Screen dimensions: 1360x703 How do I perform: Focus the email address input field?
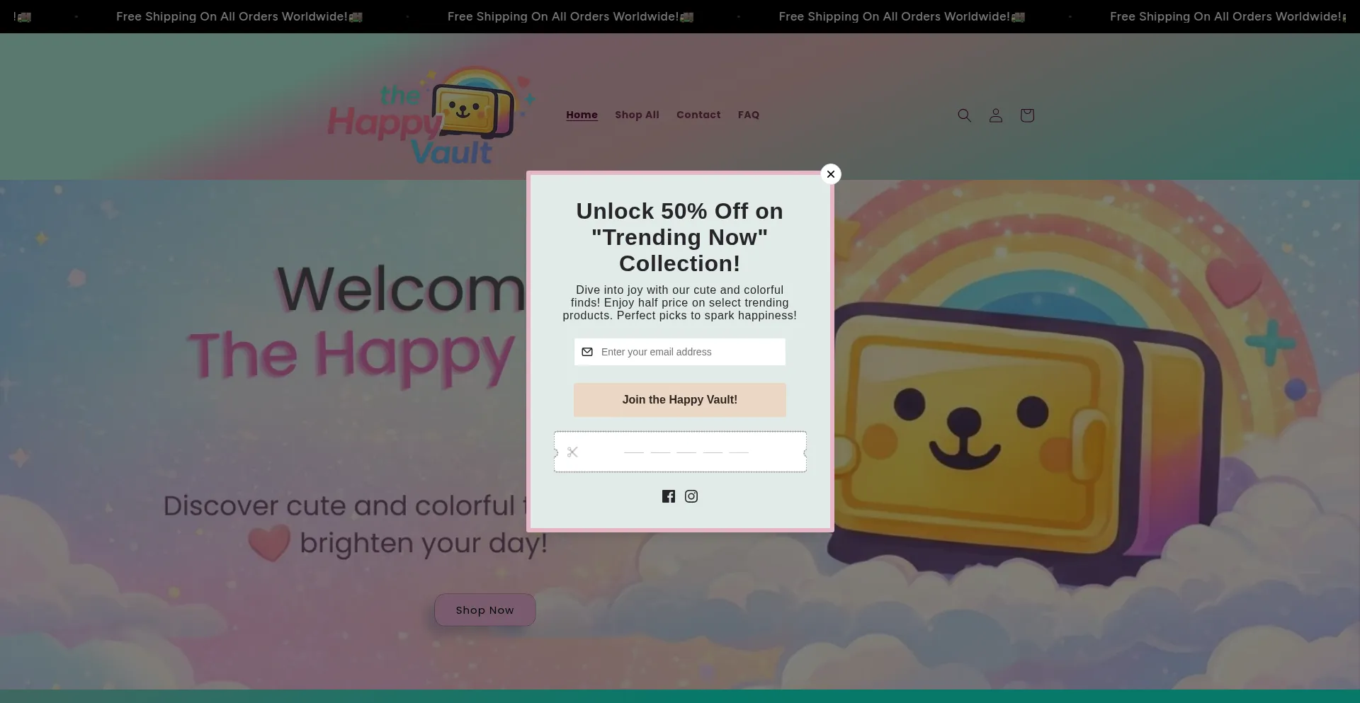click(680, 352)
